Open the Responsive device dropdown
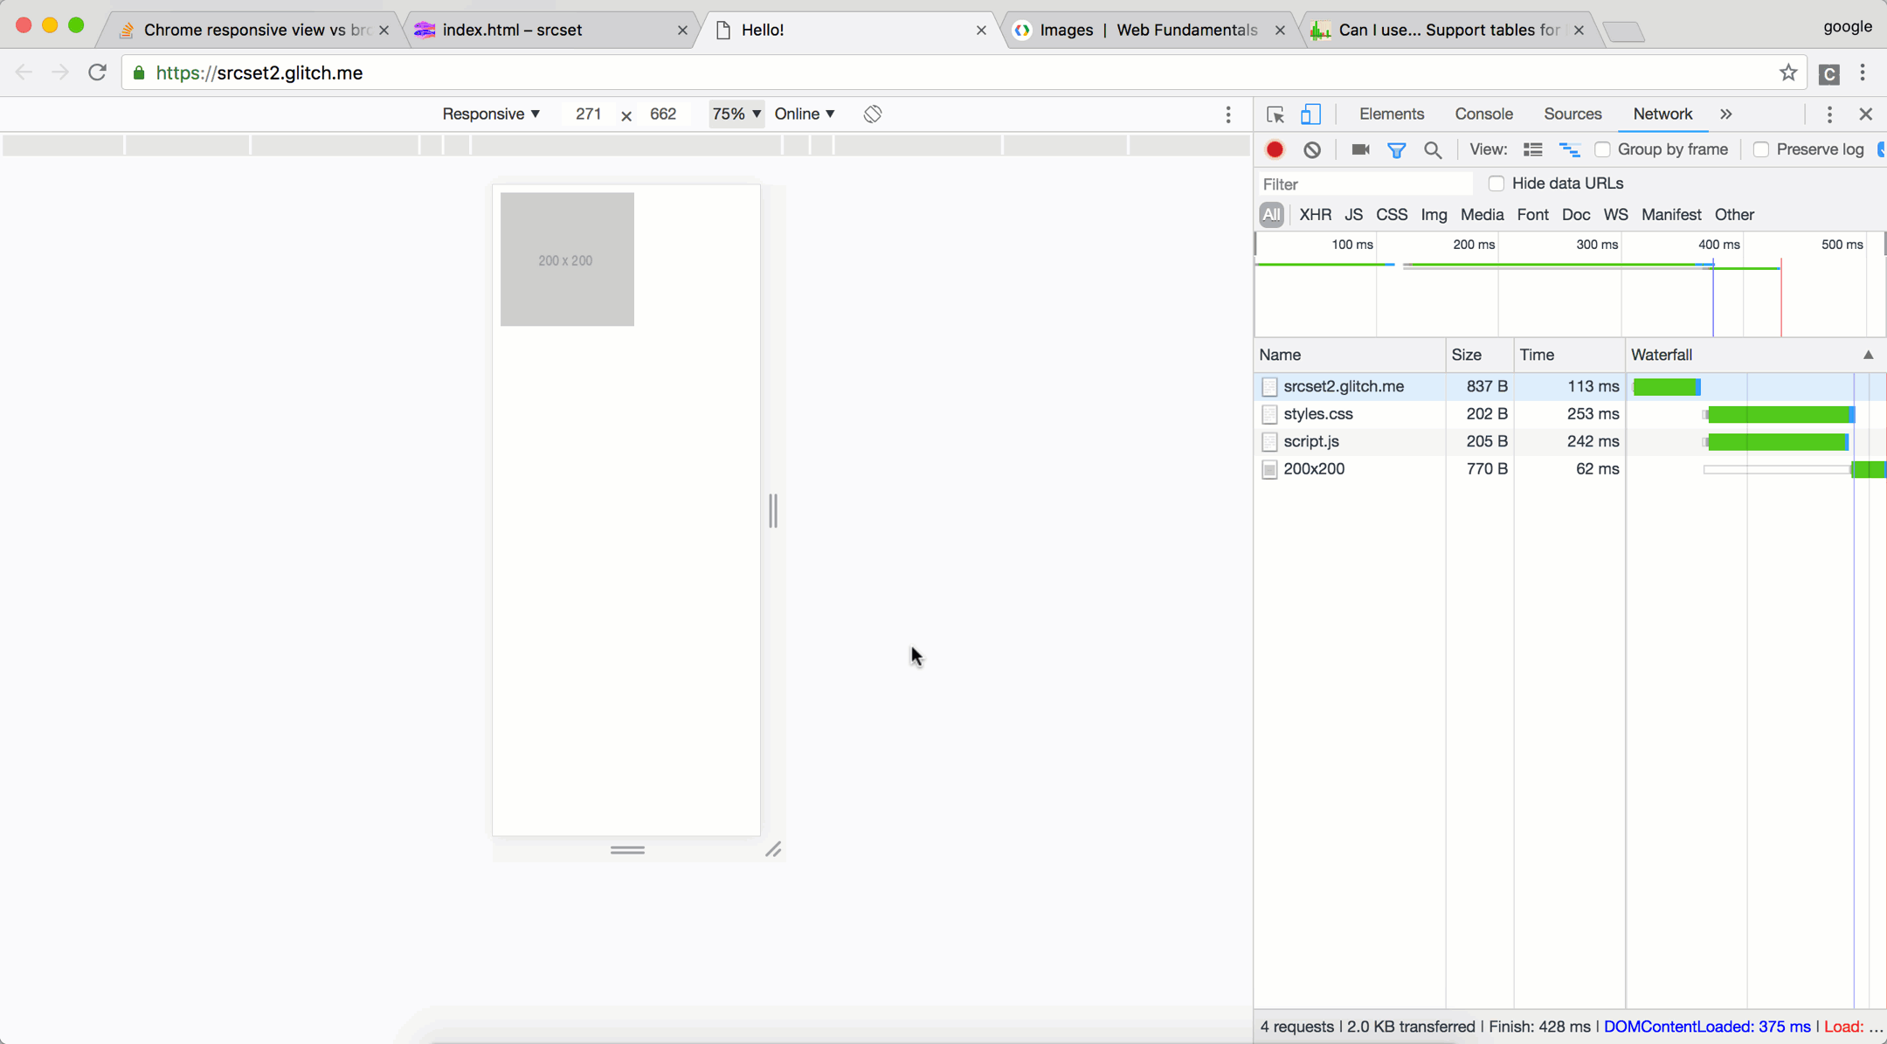Viewport: 1887px width, 1044px height. pos(491,114)
